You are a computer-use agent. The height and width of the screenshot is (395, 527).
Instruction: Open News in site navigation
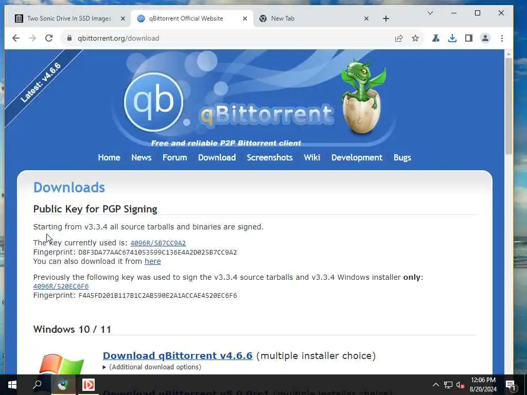[141, 157]
